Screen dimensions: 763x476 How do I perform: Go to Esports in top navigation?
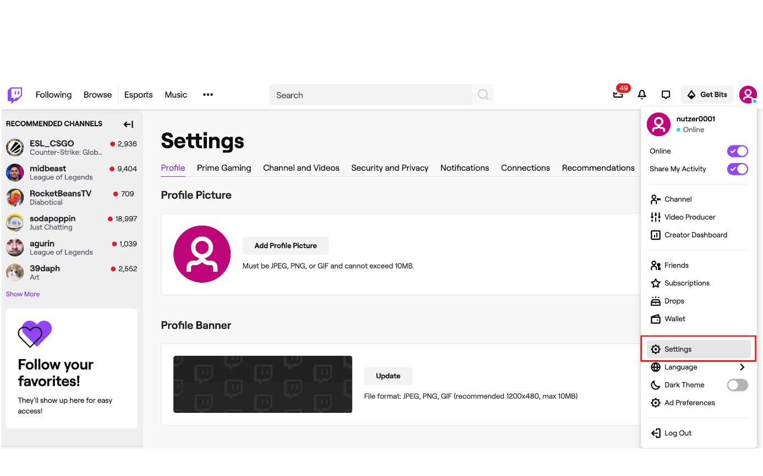click(139, 94)
